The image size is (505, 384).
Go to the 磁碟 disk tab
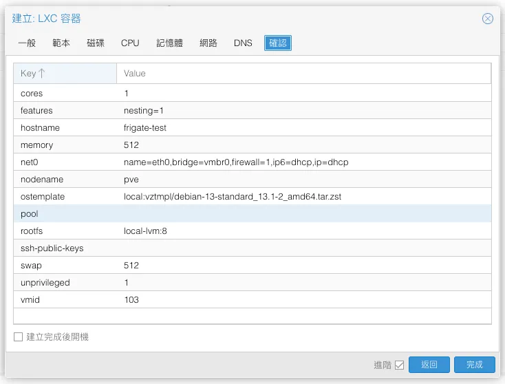[96, 43]
